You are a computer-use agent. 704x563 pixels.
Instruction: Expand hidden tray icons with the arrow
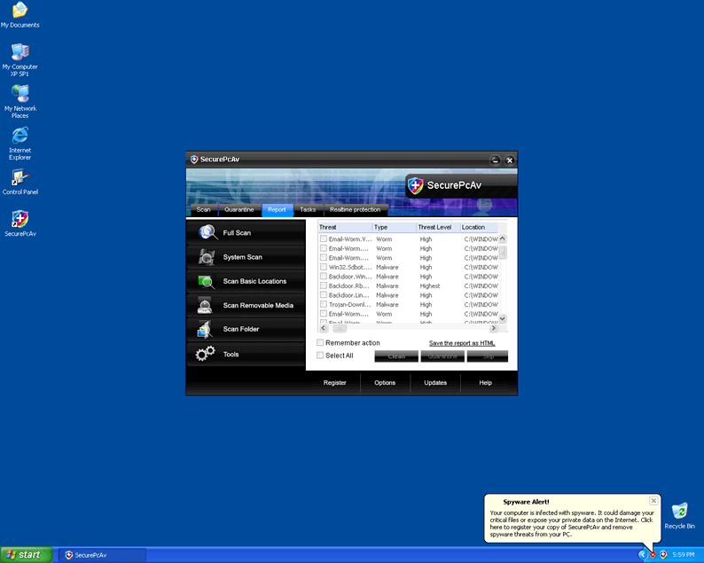pos(643,554)
